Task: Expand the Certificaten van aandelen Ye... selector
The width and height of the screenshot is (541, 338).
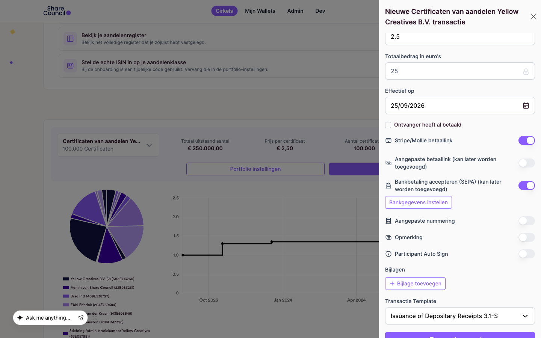Action: [108, 145]
